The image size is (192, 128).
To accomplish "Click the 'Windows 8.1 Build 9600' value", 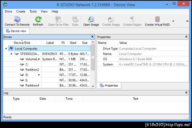I will 136,59.
